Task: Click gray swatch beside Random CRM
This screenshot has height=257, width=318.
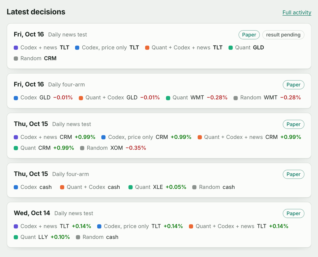Action: [16, 59]
